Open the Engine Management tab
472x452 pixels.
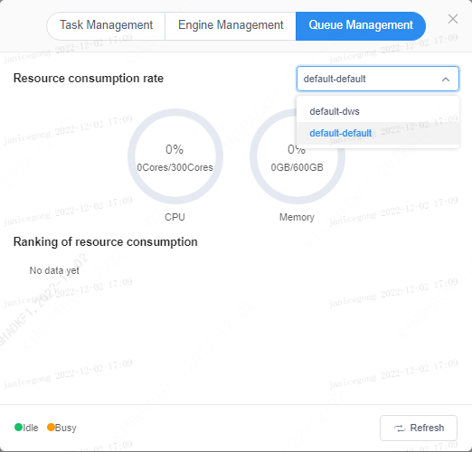point(231,26)
